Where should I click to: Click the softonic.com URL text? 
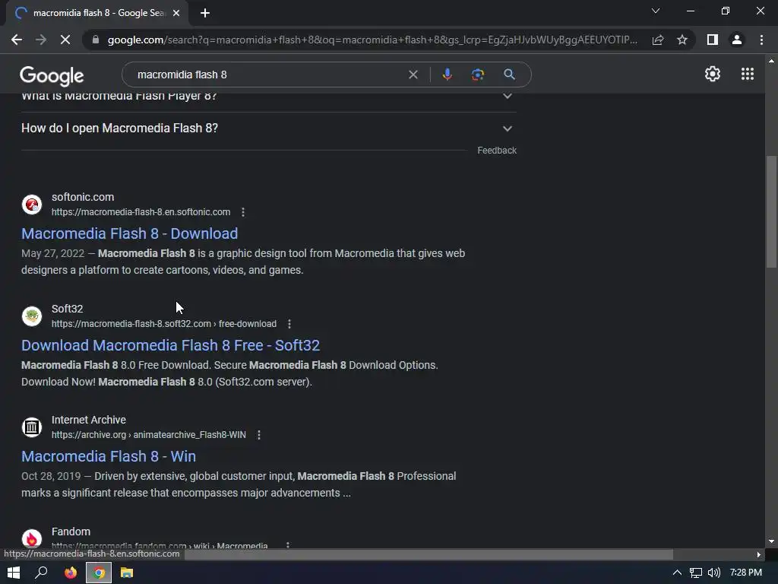point(141,212)
